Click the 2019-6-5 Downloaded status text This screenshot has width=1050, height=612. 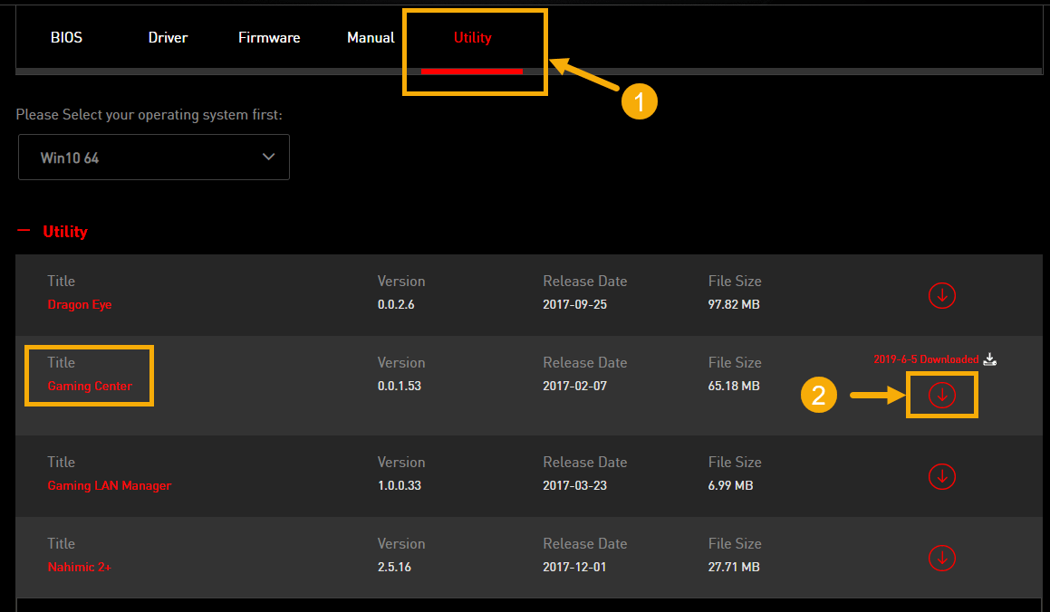(x=926, y=359)
